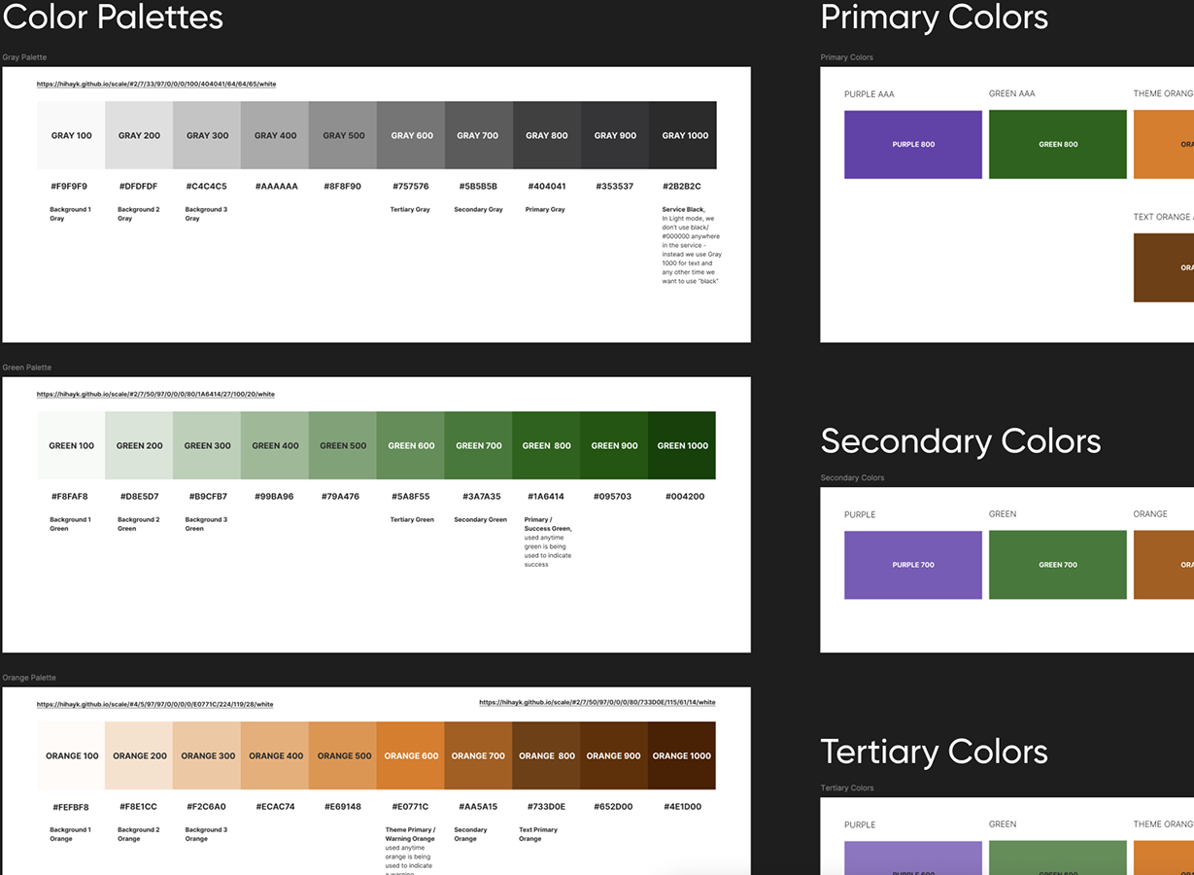The image size is (1194, 875).
Task: Select the ORANGE 500 color swatch
Action: (x=343, y=755)
